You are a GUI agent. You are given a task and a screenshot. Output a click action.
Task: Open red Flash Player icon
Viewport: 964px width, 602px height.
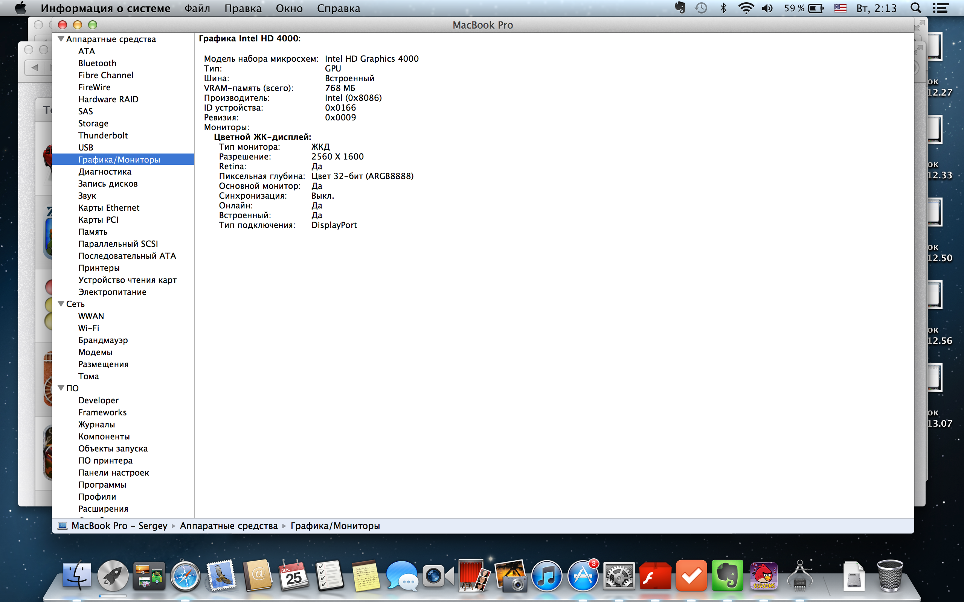pyautogui.click(x=655, y=576)
